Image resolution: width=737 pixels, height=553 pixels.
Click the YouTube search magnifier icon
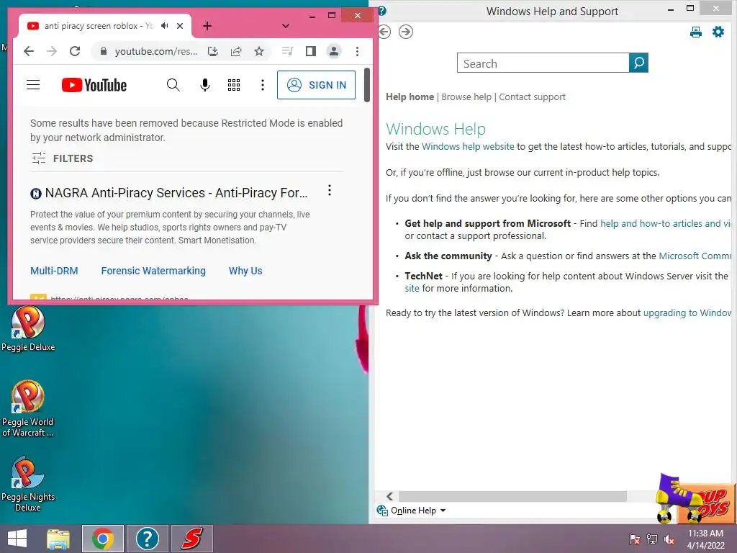[173, 85]
